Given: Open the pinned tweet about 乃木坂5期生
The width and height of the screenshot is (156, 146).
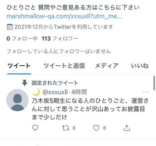Looking at the screenshot, I should [90, 109].
